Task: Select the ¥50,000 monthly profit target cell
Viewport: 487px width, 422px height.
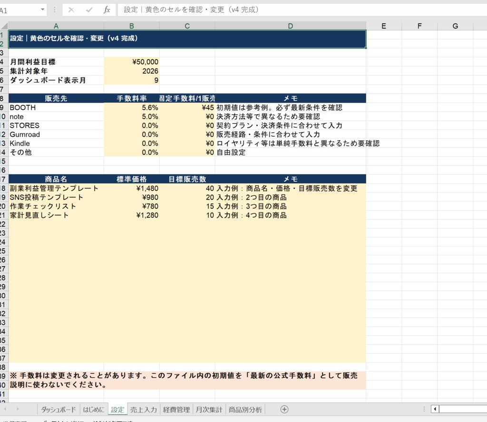Action: pyautogui.click(x=132, y=62)
